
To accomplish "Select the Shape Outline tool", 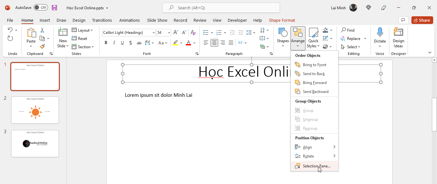I will tap(325, 38).
